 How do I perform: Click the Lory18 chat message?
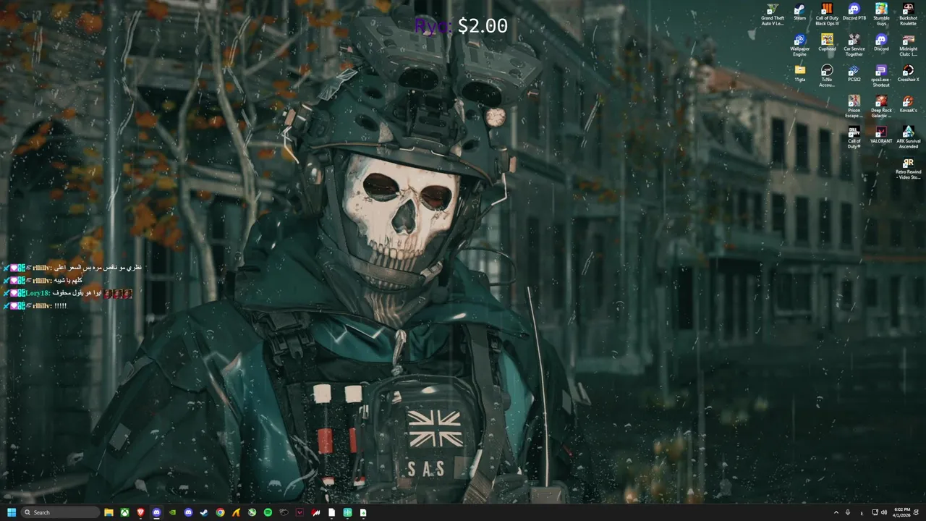[x=68, y=293]
